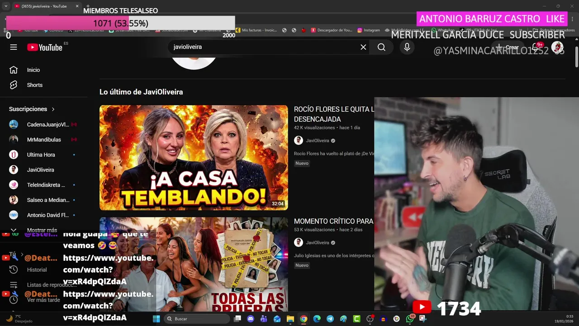579x326 pixels.
Task: Open the Instagram bookmark
Action: (x=369, y=30)
